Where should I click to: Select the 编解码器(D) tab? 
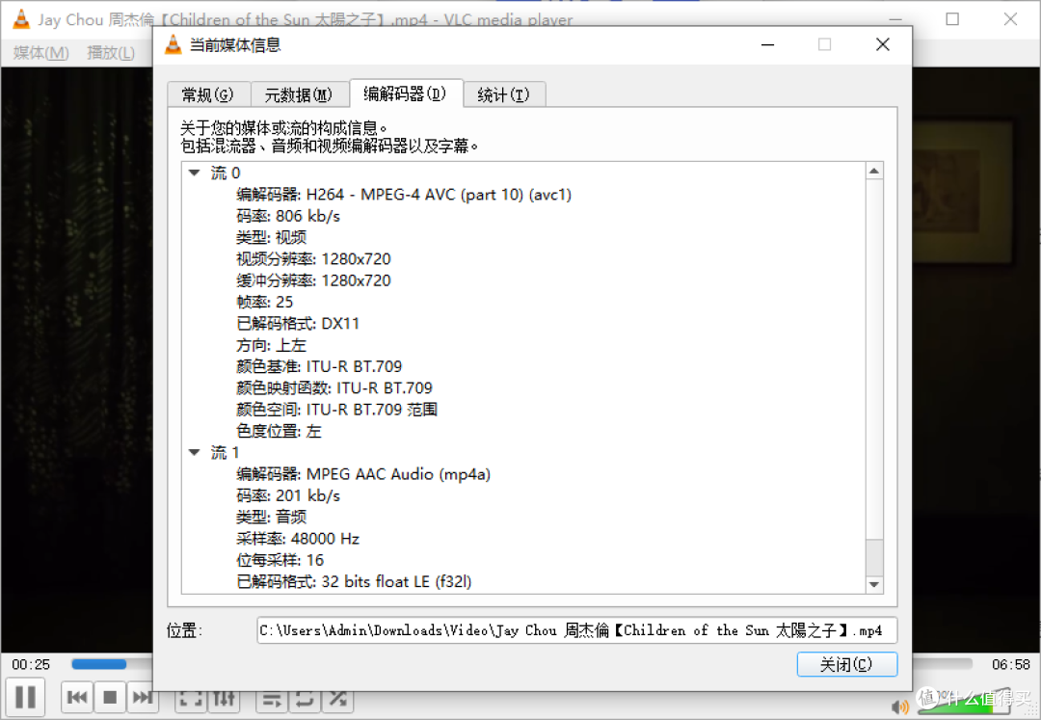click(405, 93)
